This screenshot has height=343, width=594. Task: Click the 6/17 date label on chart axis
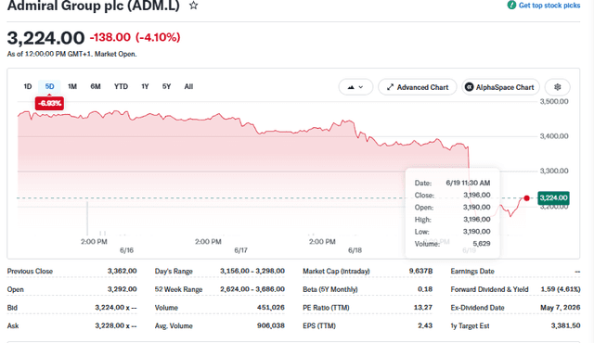241,250
